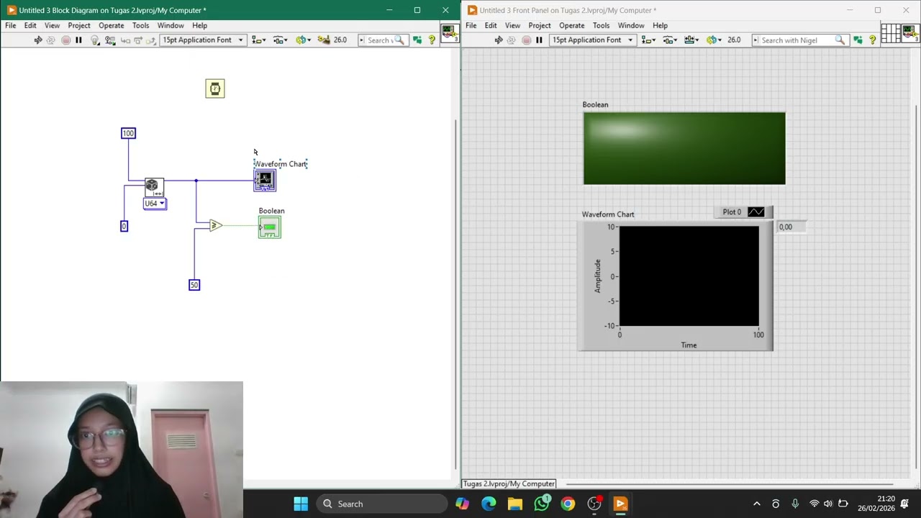
Task: Click the Boolean indicator terminal in the diagram
Action: pyautogui.click(x=269, y=228)
